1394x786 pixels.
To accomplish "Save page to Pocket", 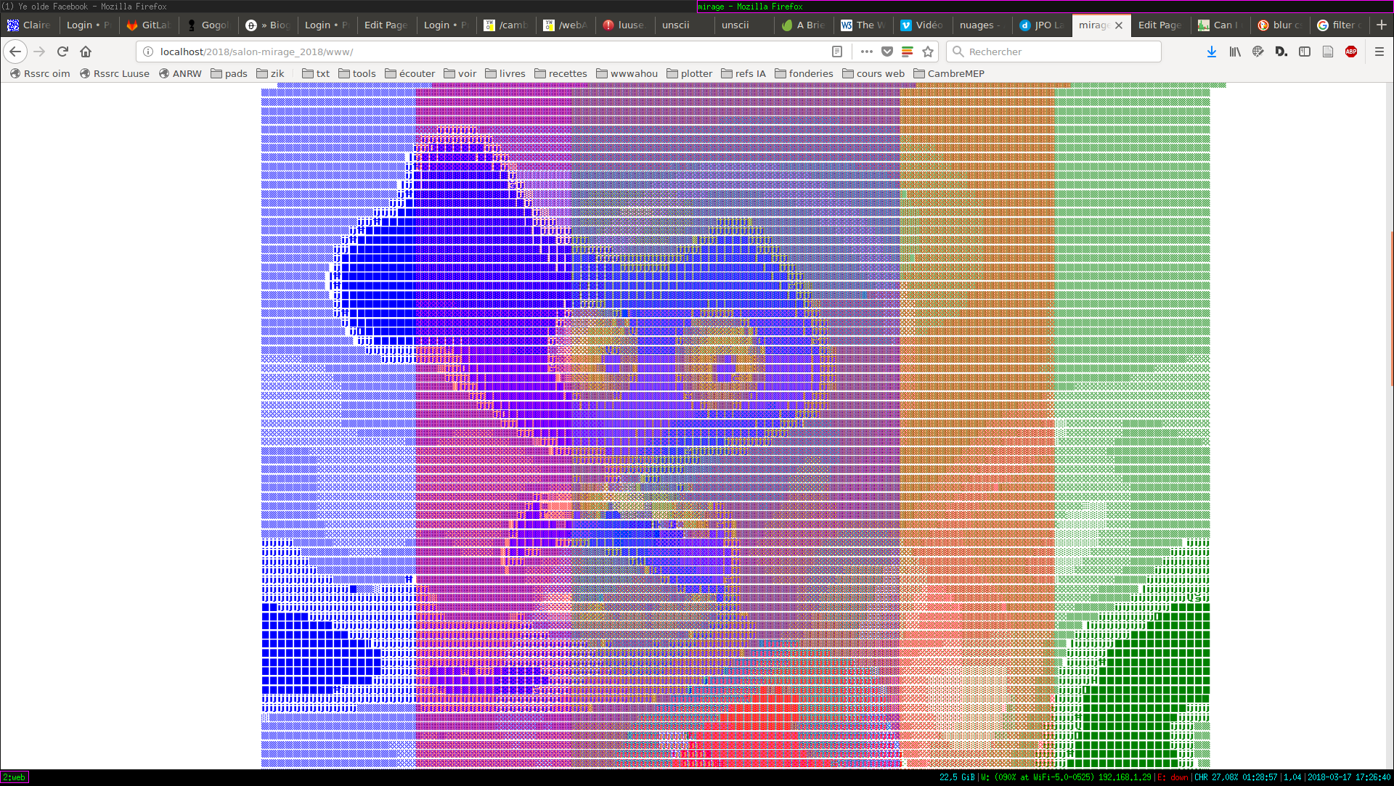I will (887, 52).
